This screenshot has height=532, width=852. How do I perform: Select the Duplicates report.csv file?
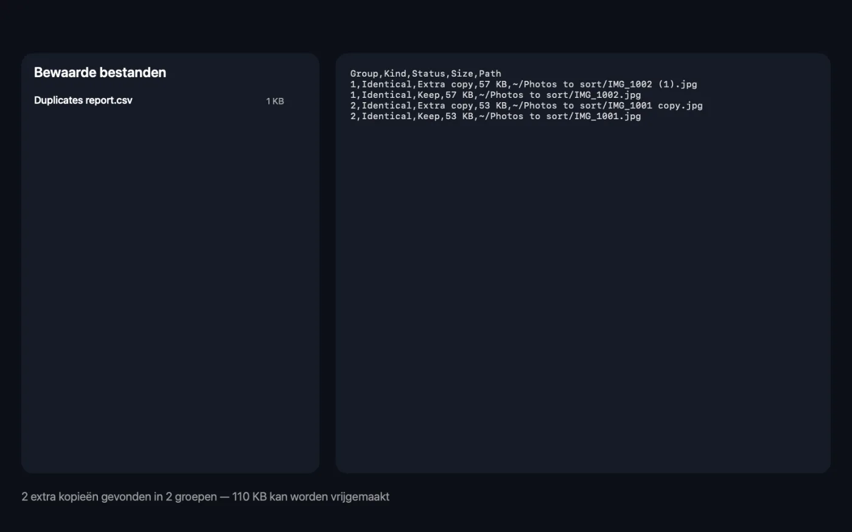pos(159,101)
